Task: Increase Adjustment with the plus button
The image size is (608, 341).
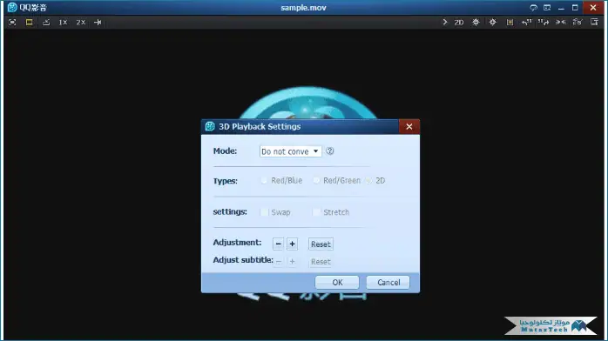Action: (x=293, y=244)
